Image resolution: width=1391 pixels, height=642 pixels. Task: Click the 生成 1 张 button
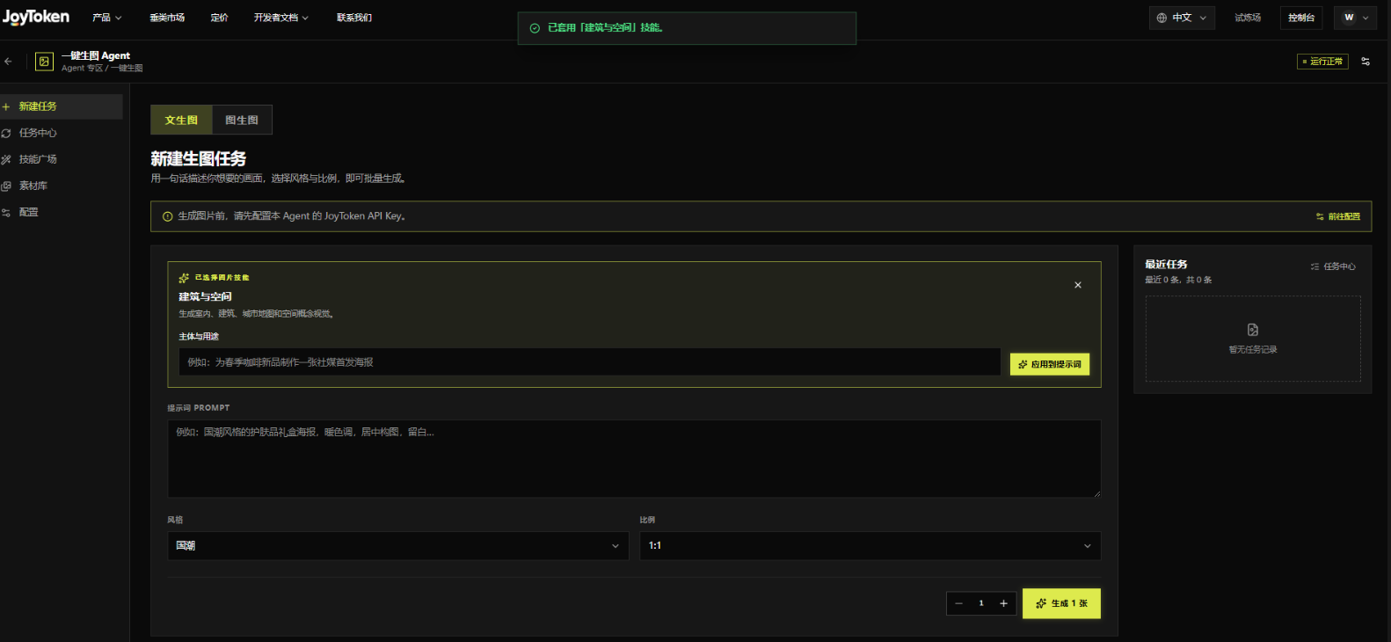tap(1061, 603)
